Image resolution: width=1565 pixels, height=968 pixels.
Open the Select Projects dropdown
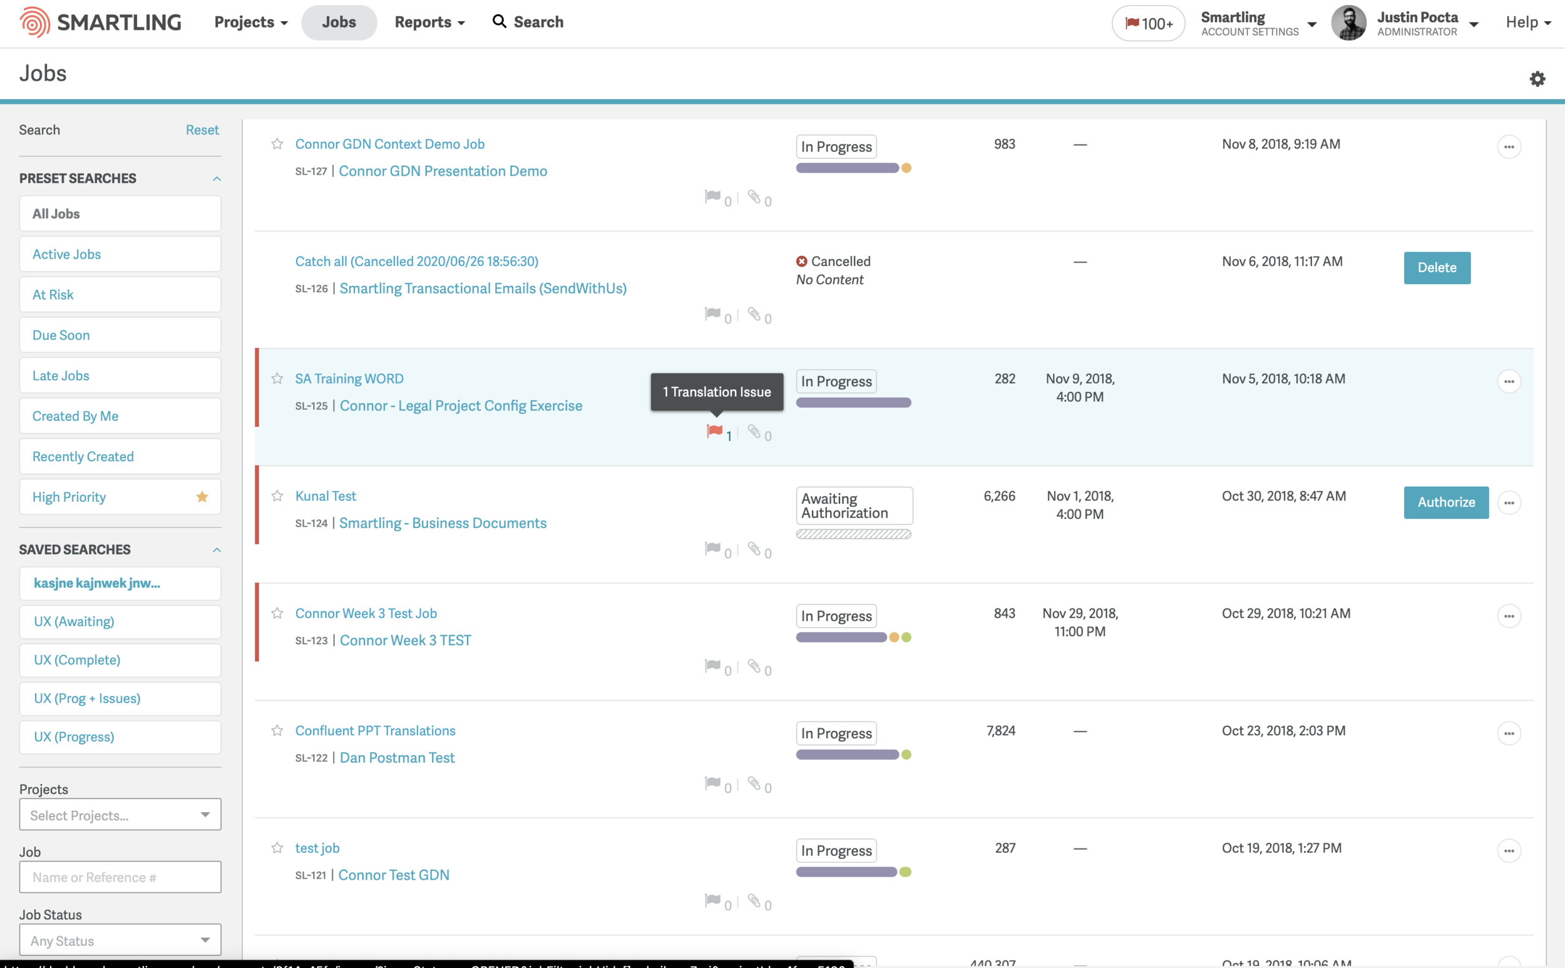click(x=120, y=814)
